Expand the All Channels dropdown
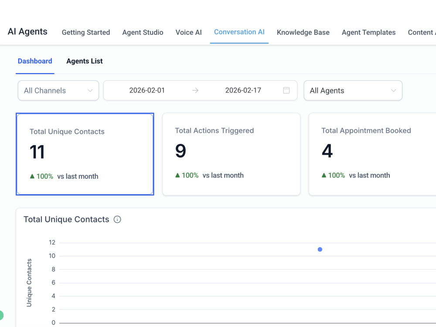The width and height of the screenshot is (436, 327). [58, 90]
